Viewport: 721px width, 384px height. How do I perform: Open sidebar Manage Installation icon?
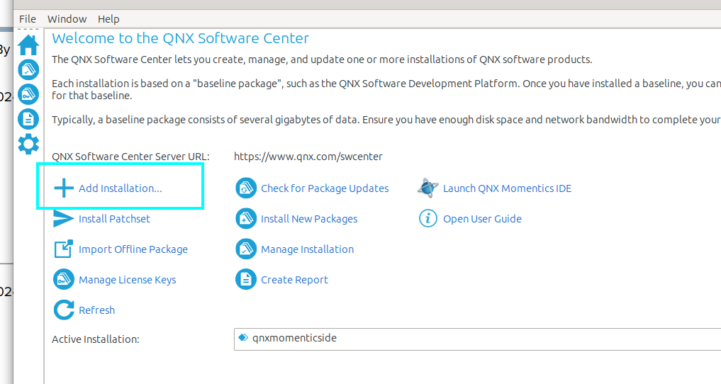pos(28,70)
